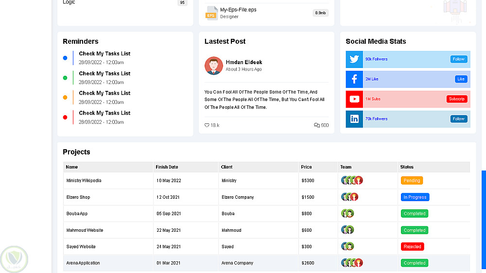The height and width of the screenshot is (273, 486).
Task: Click the YouTube play icon
Action: [x=354, y=99]
